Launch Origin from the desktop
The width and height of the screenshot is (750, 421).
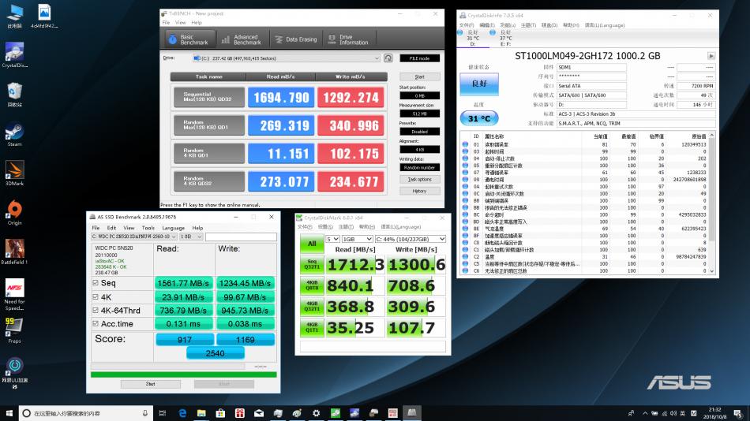point(14,210)
